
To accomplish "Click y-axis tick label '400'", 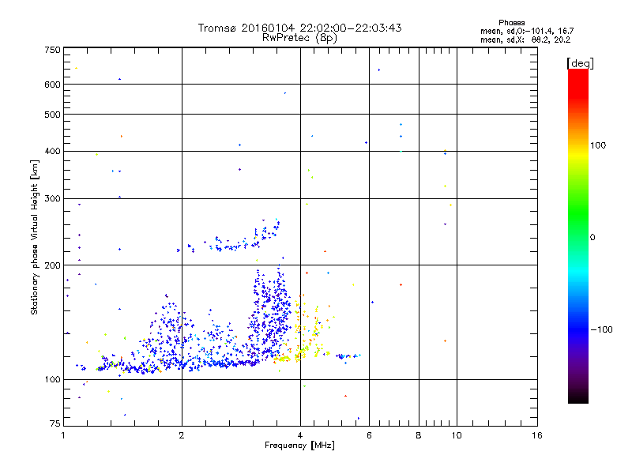I will click(x=52, y=151).
